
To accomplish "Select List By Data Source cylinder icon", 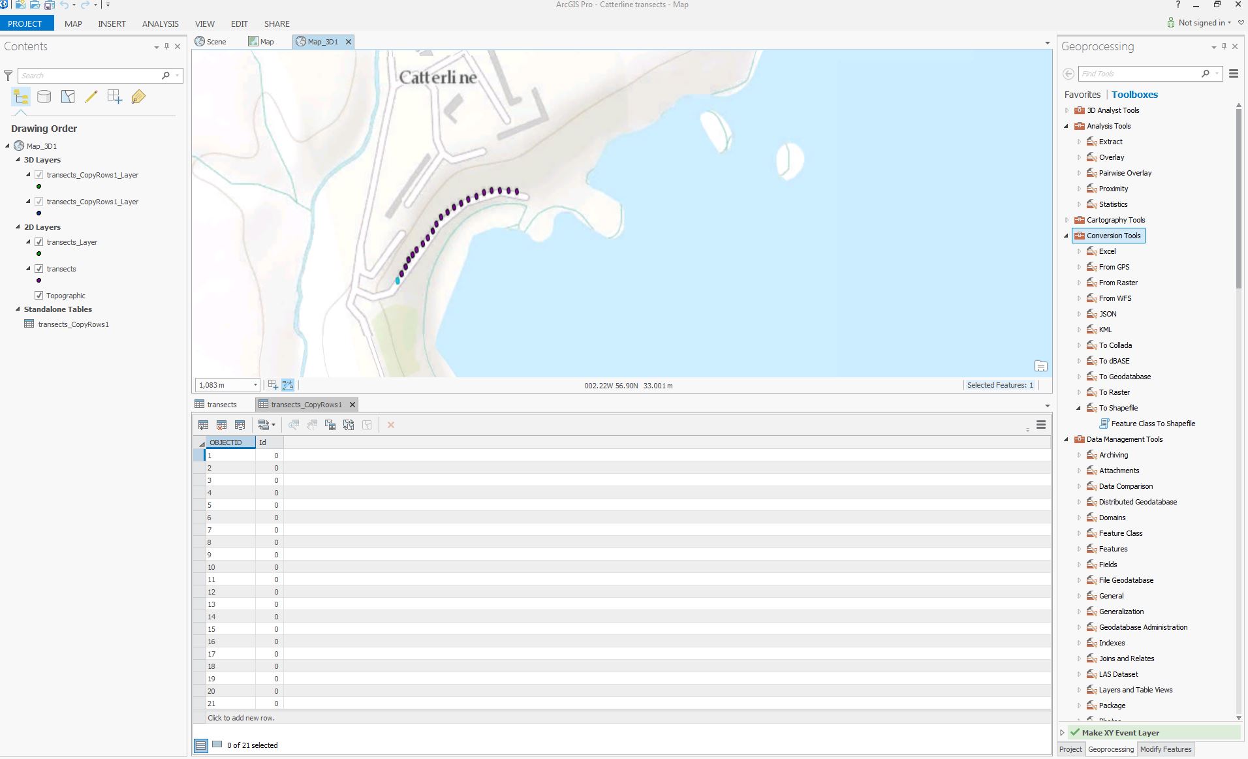I will pyautogui.click(x=44, y=97).
